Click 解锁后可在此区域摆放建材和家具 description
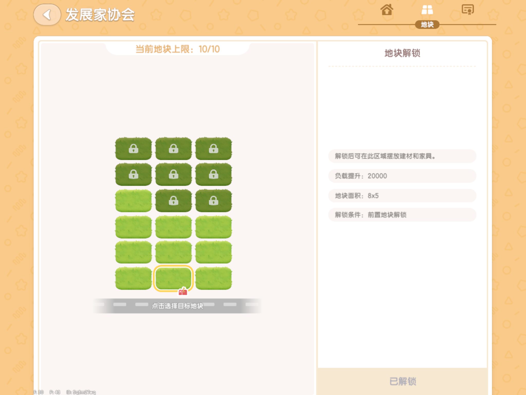 [402, 156]
